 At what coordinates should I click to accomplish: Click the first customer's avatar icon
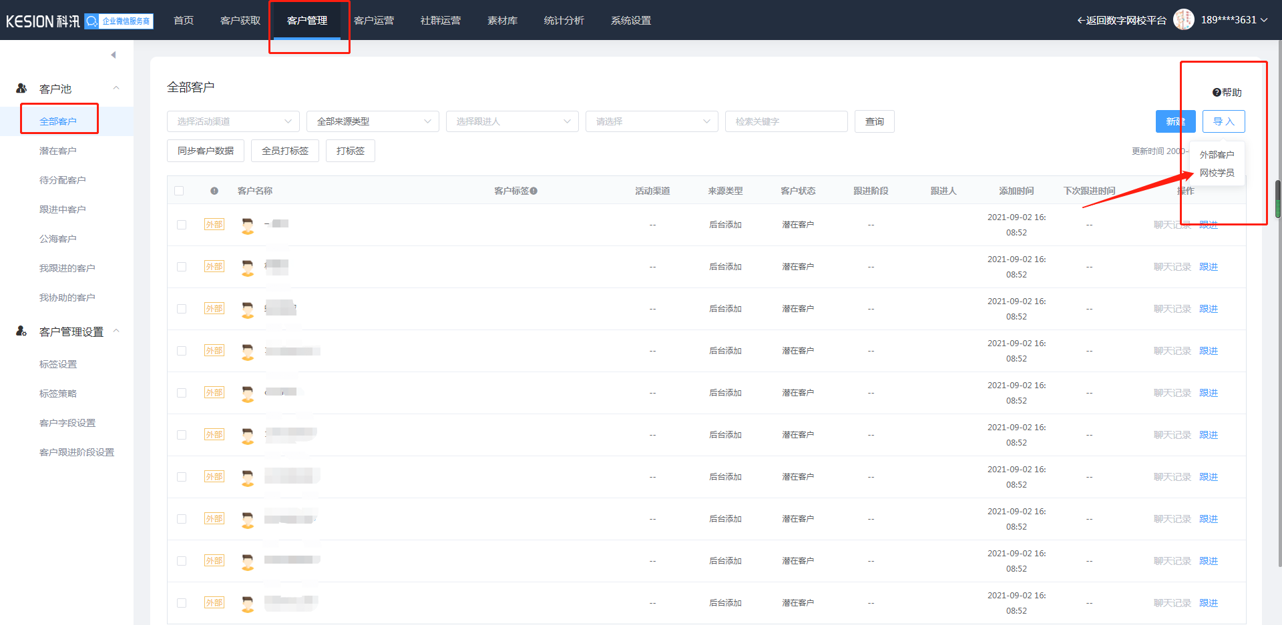pyautogui.click(x=248, y=225)
